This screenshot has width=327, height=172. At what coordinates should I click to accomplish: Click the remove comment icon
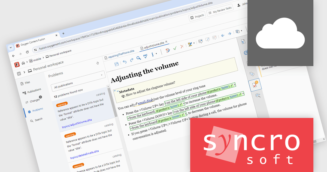214,37
